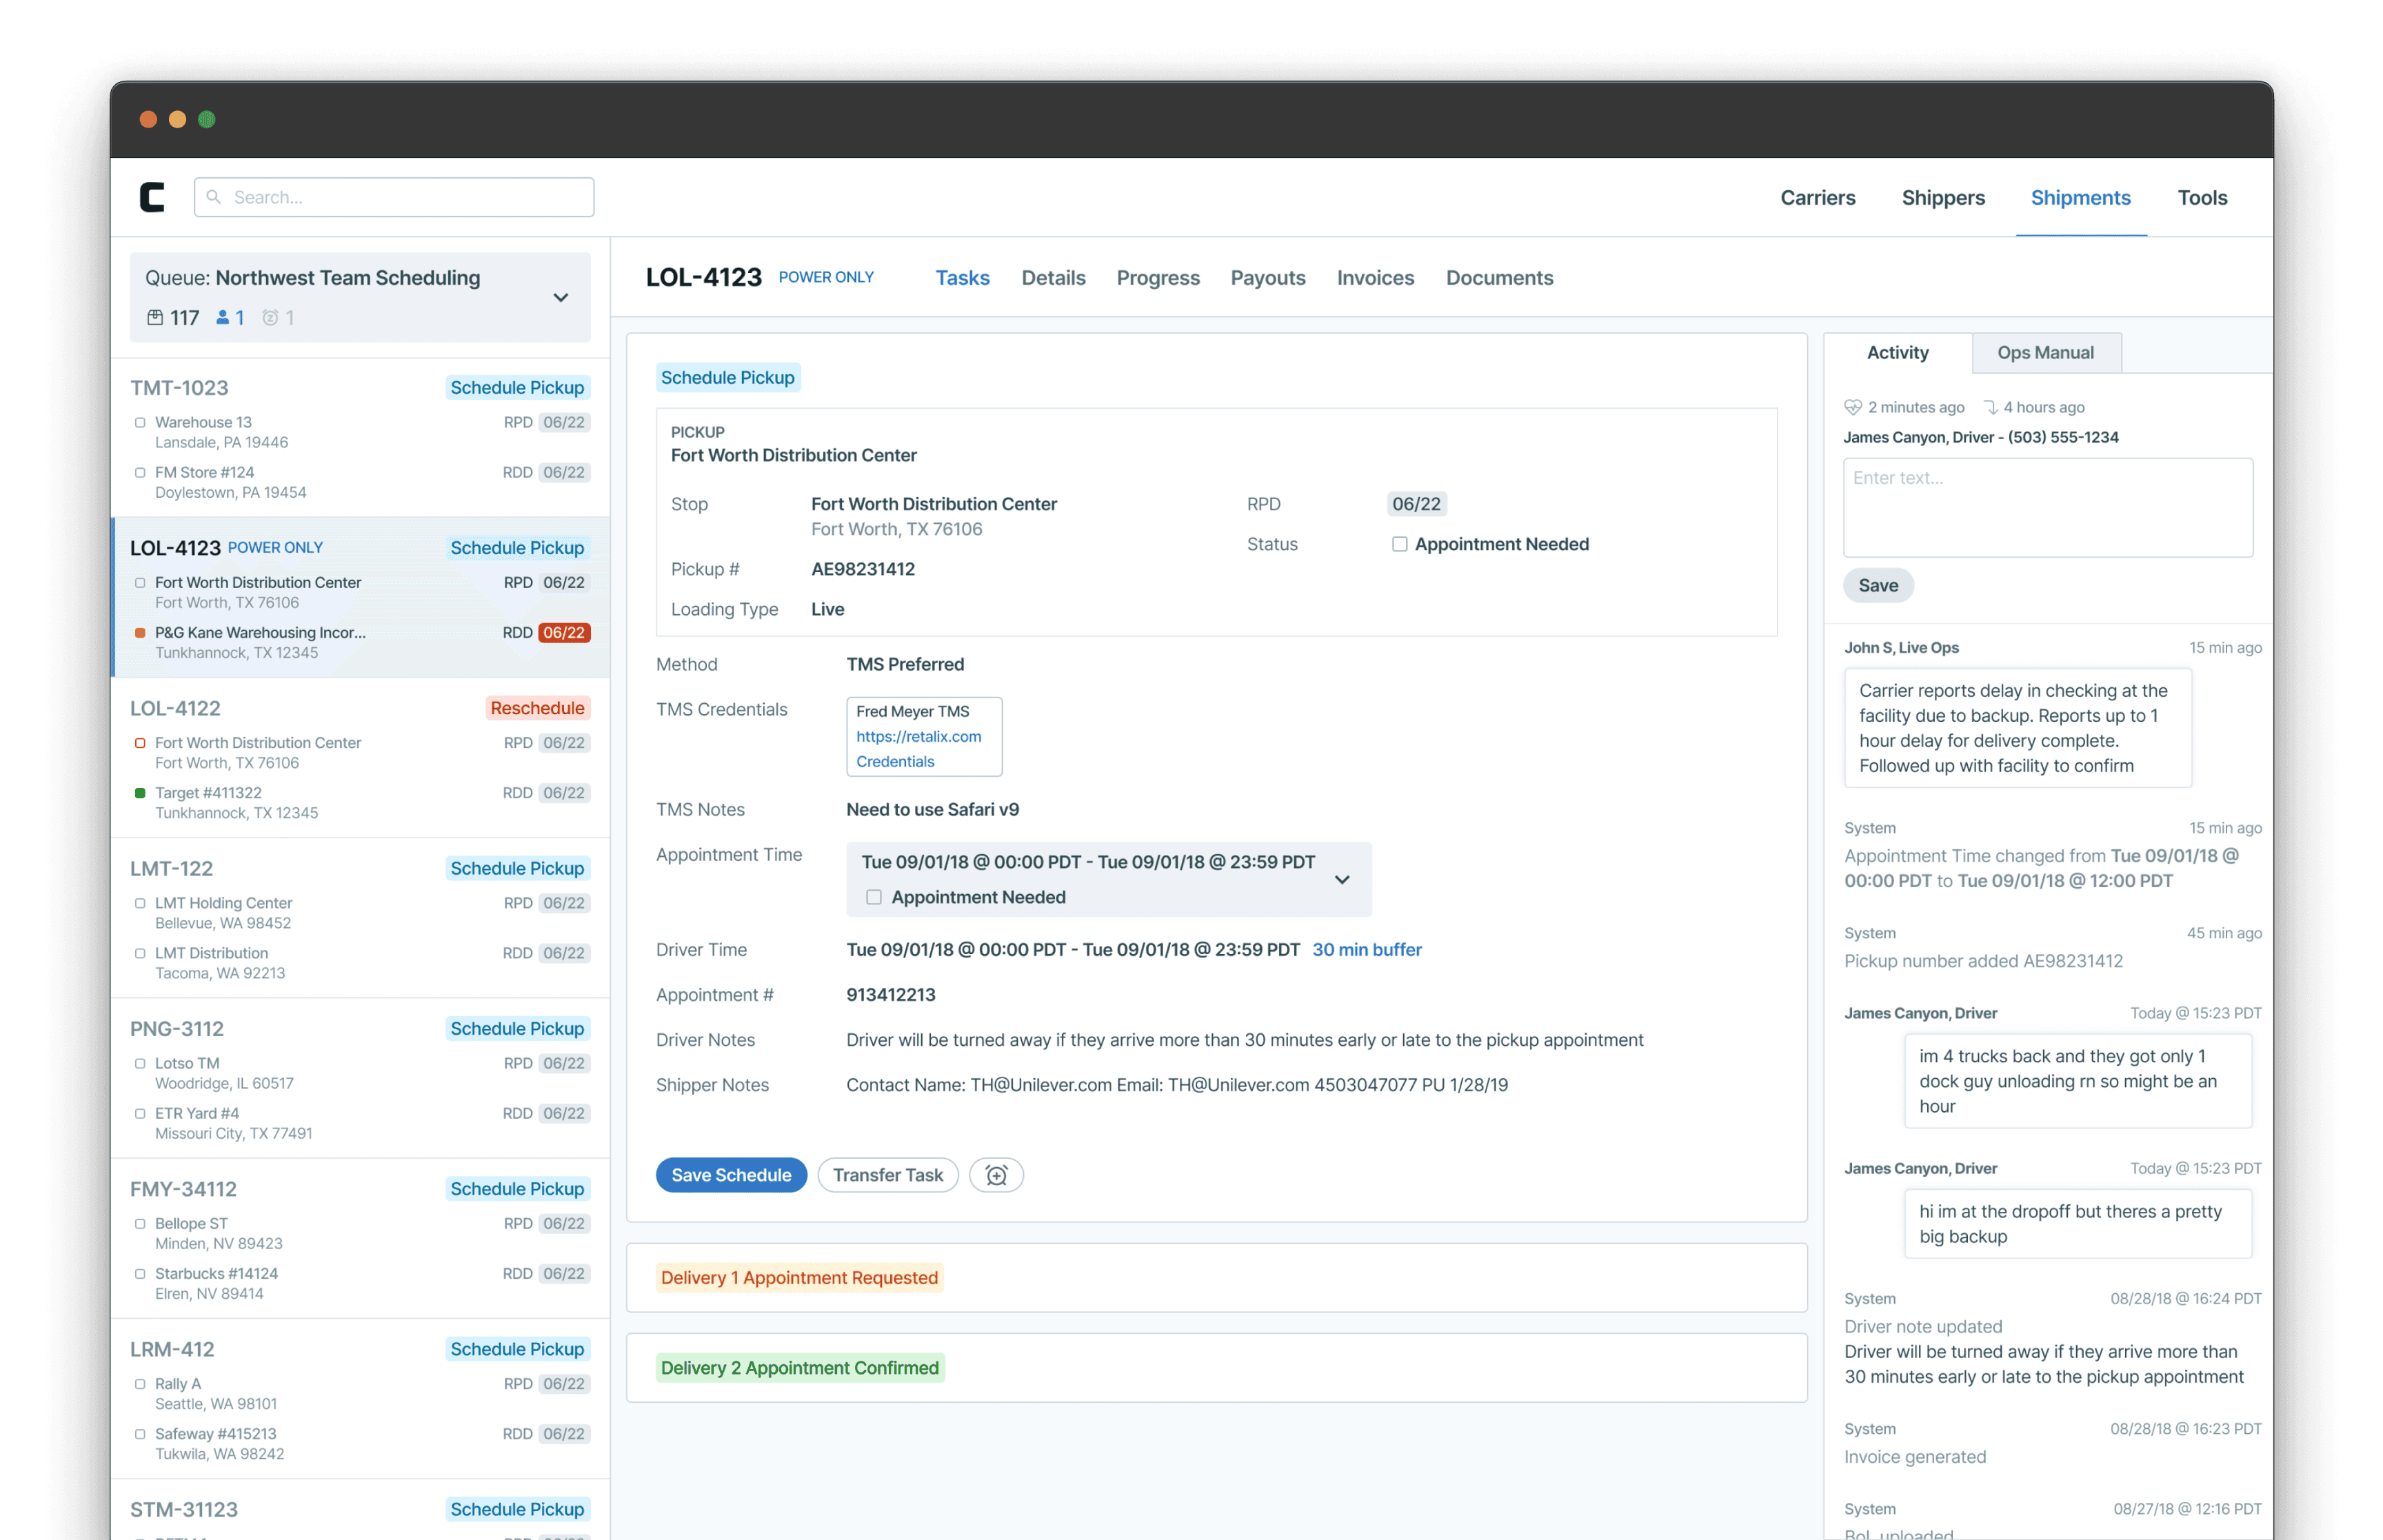Click the snooze alarm button beside Transfer Task
This screenshot has height=1540, width=2383.
tap(996, 1175)
